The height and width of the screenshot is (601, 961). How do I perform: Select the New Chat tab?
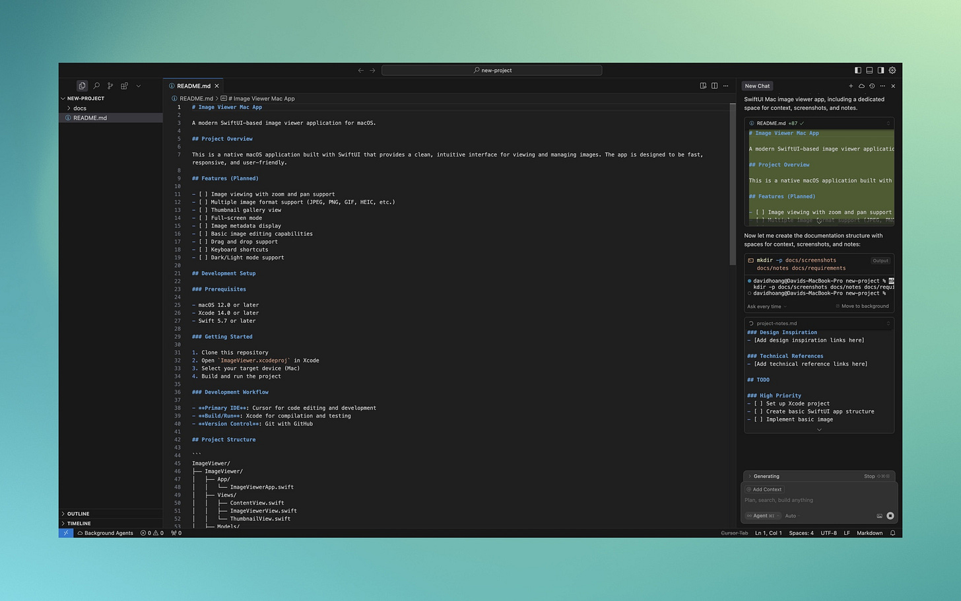757,86
